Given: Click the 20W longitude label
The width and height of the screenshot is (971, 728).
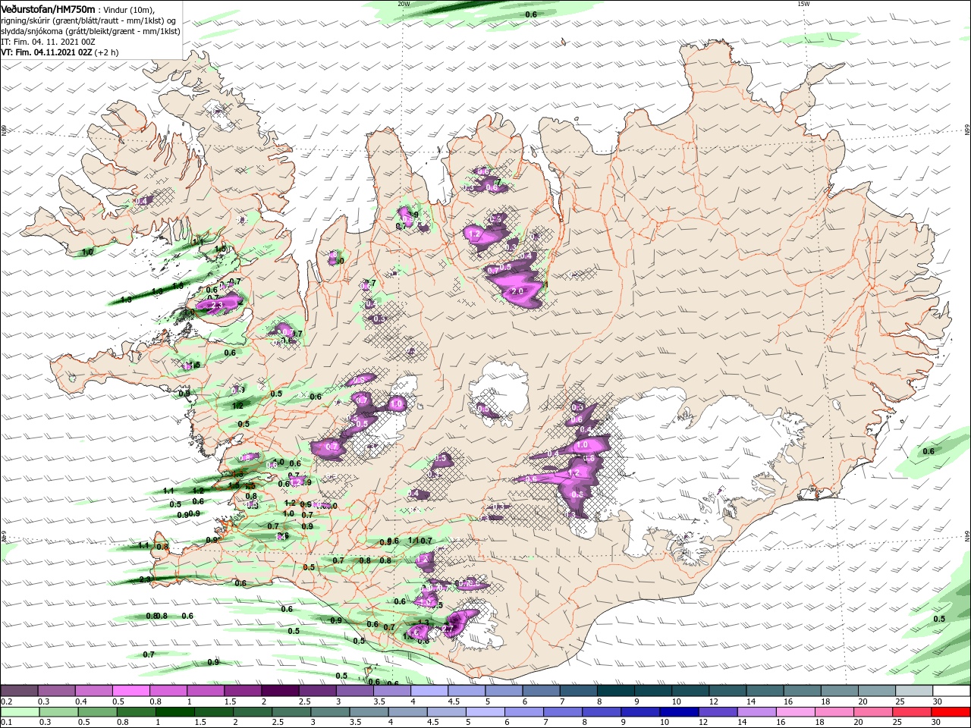Looking at the screenshot, I should tap(404, 4).
